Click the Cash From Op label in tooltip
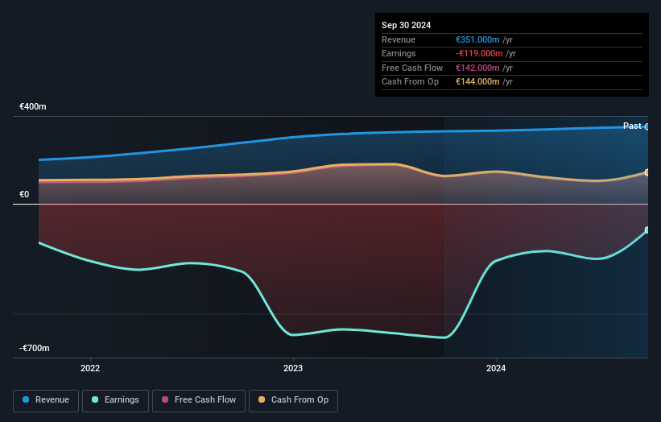The height and width of the screenshot is (422, 661). [x=410, y=82]
